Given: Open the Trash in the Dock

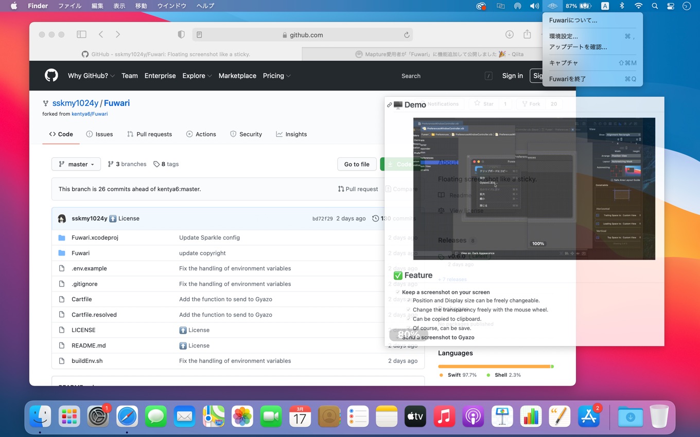Looking at the screenshot, I should [659, 416].
